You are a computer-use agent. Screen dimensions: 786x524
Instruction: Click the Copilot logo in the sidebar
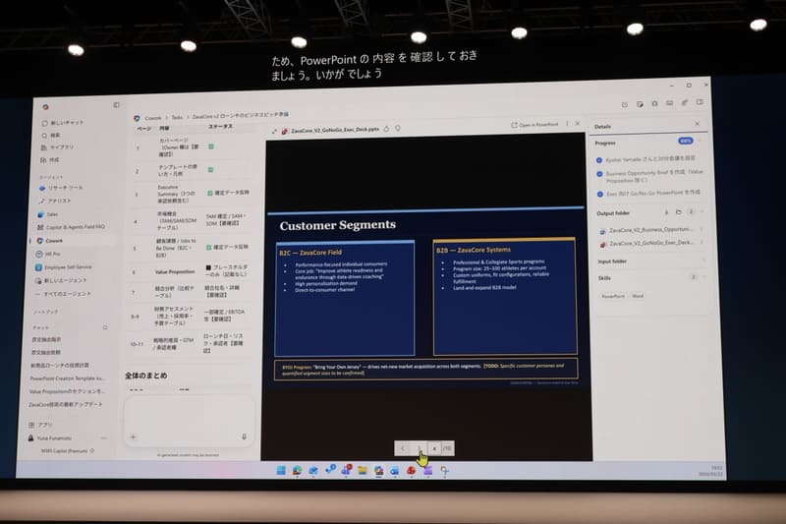[45, 107]
